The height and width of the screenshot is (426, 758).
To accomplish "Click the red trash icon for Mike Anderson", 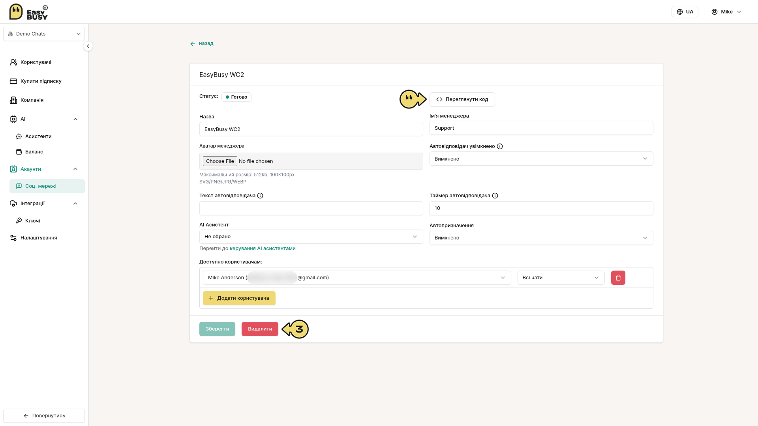I will [x=618, y=278].
